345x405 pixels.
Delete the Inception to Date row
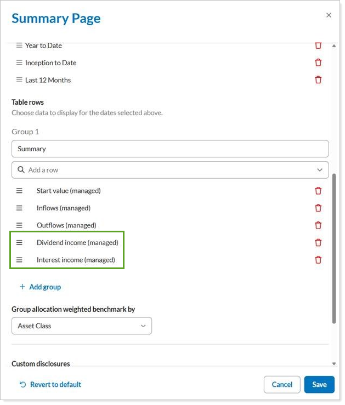pyautogui.click(x=318, y=63)
